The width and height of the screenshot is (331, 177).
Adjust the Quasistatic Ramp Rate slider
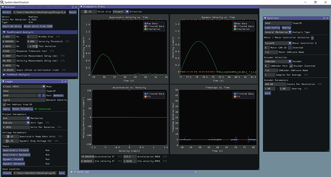11,137
